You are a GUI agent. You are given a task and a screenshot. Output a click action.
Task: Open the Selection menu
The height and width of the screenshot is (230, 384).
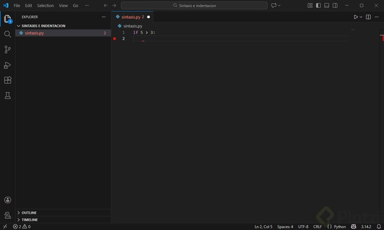pyautogui.click(x=45, y=5)
